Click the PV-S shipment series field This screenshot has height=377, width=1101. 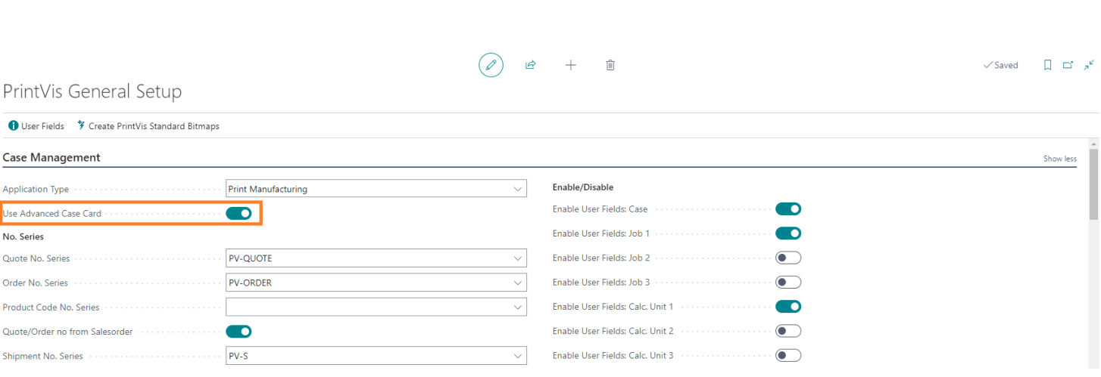point(376,356)
